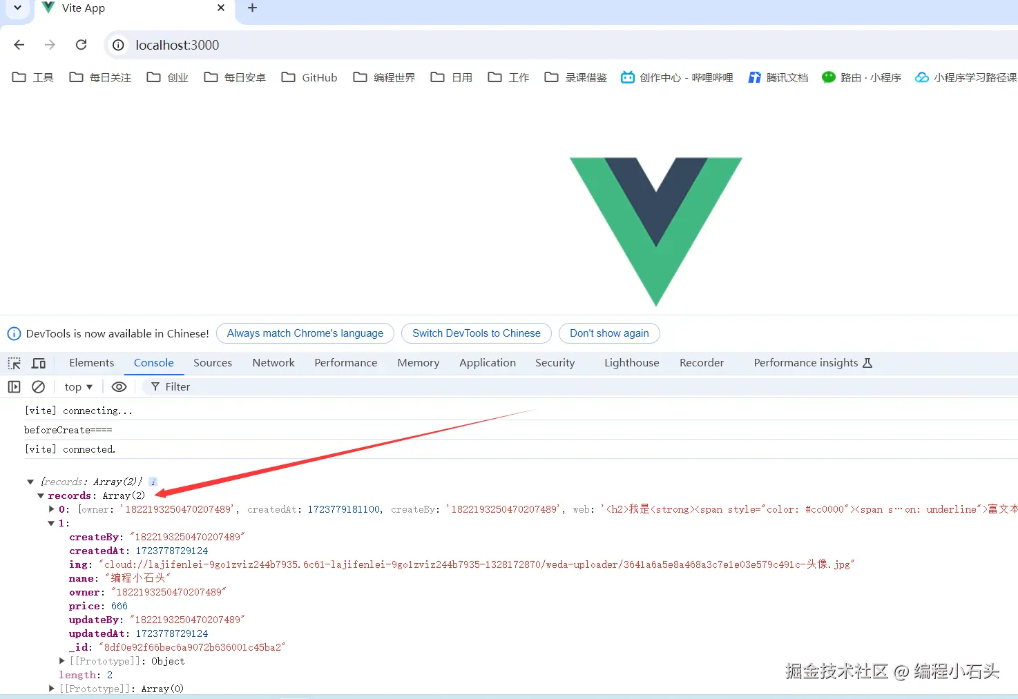Click the name value 编程小石头

pyautogui.click(x=137, y=578)
